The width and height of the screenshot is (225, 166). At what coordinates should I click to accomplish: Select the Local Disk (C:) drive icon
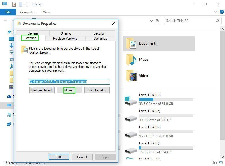(130, 101)
